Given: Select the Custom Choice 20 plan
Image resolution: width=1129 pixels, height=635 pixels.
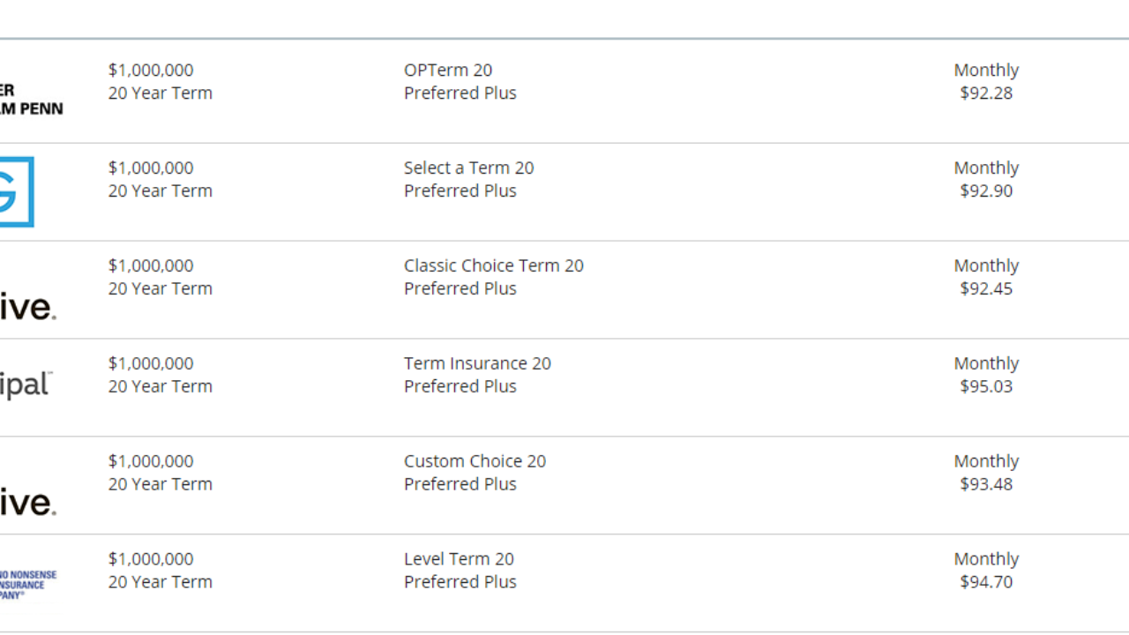Looking at the screenshot, I should [x=475, y=462].
